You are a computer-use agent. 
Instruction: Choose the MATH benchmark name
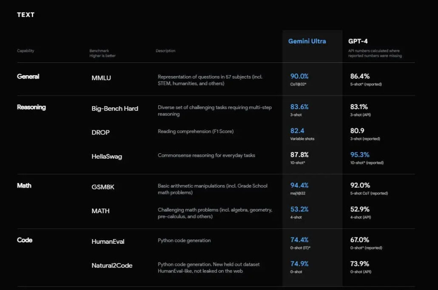pyautogui.click(x=100, y=211)
